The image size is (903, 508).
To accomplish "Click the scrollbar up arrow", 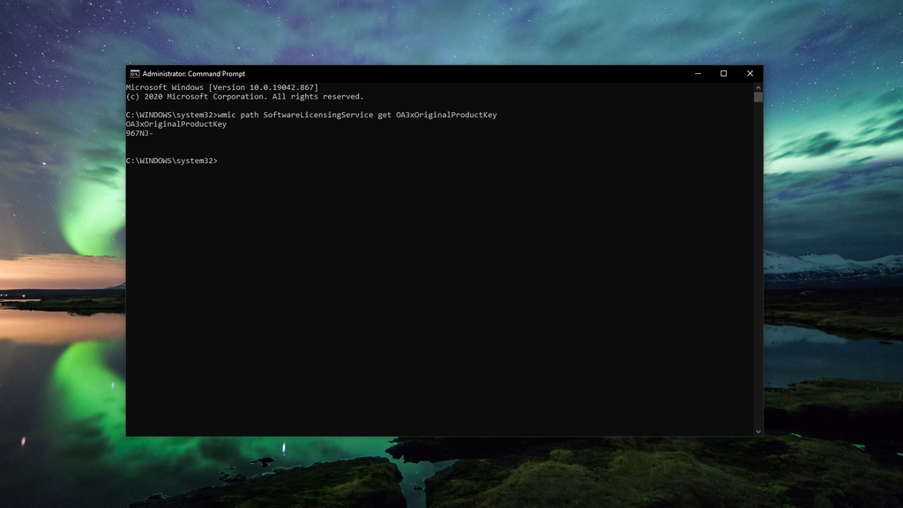I will click(757, 87).
